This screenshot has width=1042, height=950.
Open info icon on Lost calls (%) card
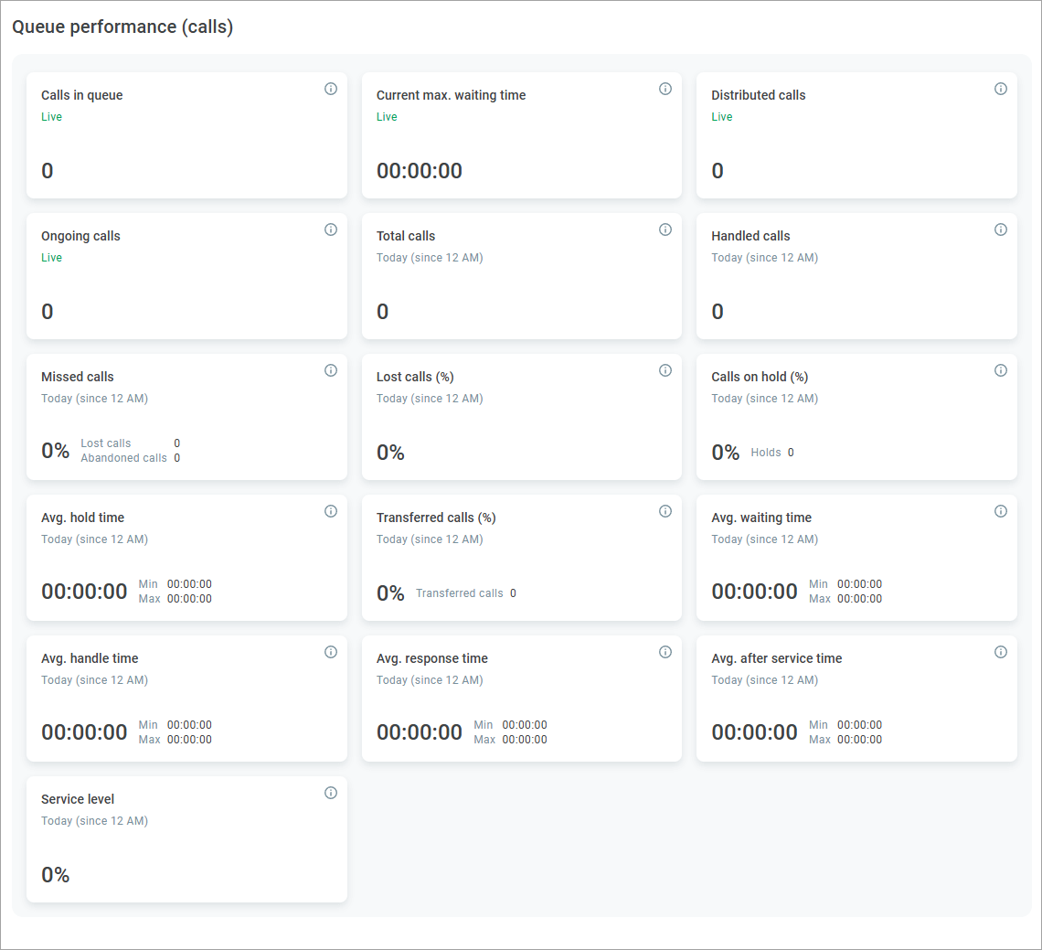click(x=665, y=370)
